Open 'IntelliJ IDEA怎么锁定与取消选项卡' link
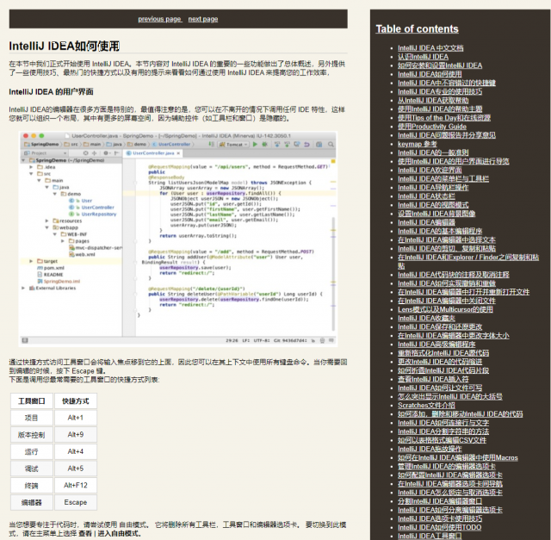The width and height of the screenshot is (551, 540). 449,493
